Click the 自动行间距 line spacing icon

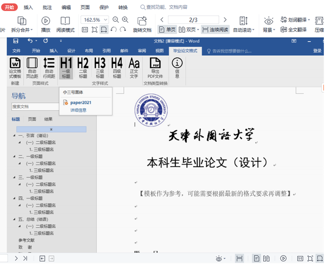[x=49, y=68]
